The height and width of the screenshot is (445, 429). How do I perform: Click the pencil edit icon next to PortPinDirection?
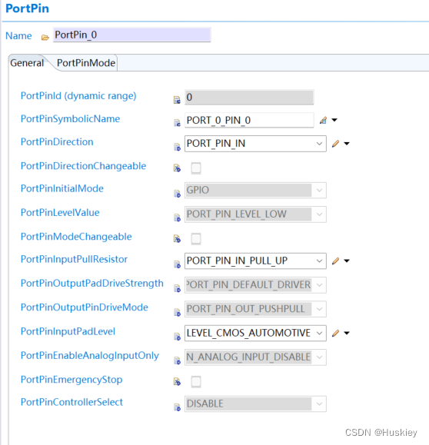coord(335,144)
